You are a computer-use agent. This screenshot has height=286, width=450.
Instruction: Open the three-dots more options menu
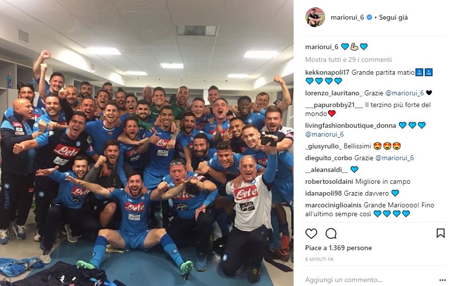point(442,280)
